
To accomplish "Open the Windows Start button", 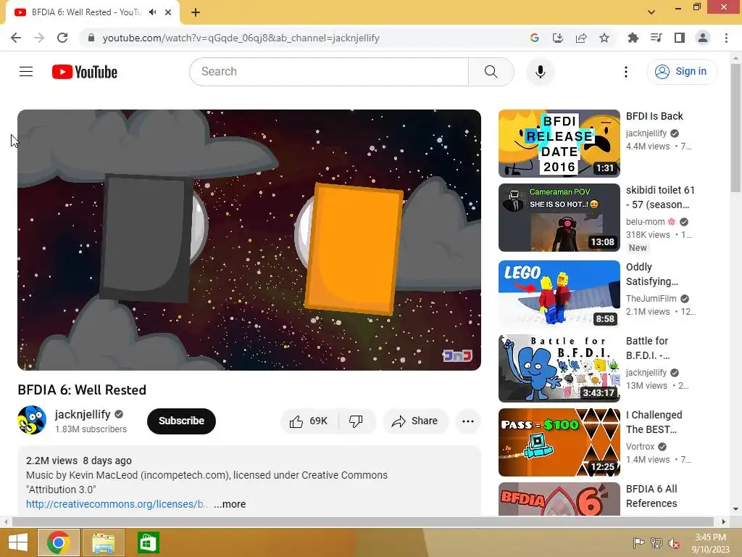I will 18,542.
